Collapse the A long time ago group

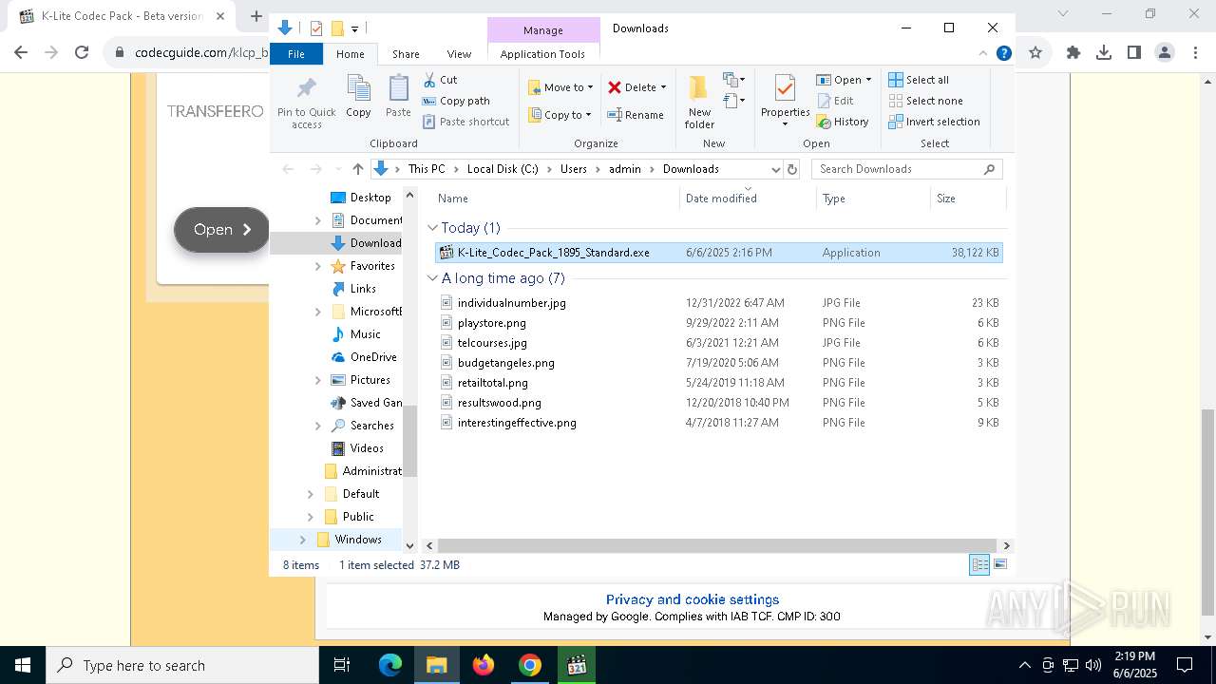432,278
